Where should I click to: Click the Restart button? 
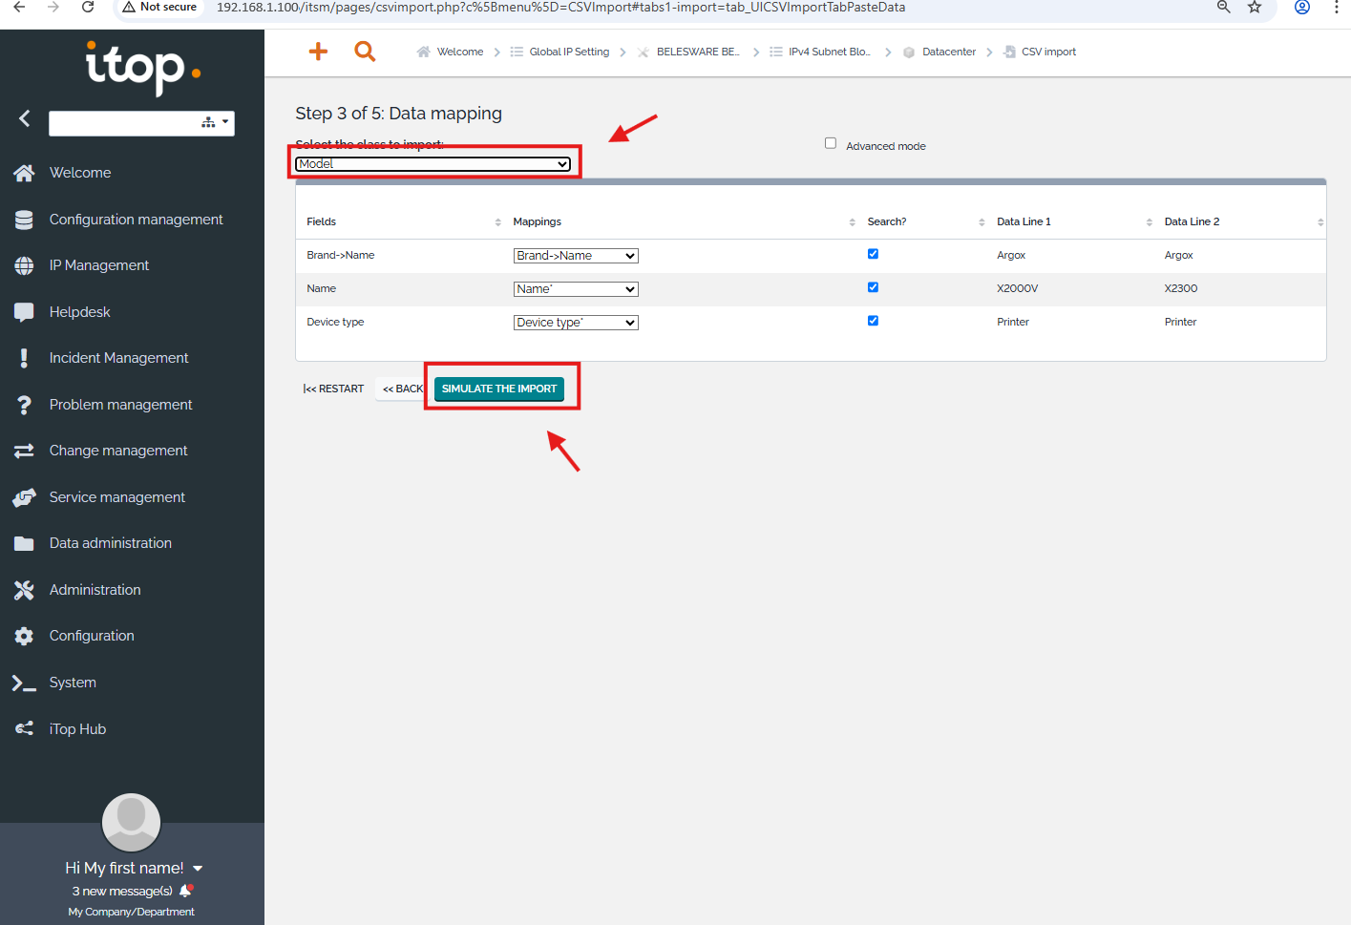coord(333,389)
